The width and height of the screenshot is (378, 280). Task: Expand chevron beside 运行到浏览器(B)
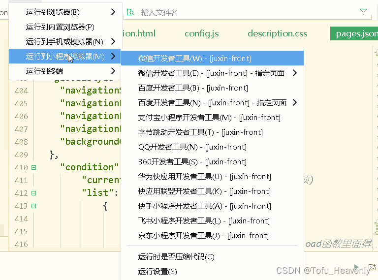click(113, 12)
